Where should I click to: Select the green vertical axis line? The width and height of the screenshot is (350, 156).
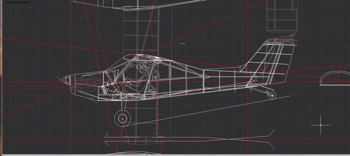click(97, 28)
